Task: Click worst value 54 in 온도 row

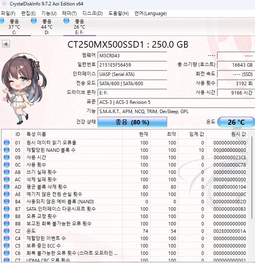Action: coord(173,231)
